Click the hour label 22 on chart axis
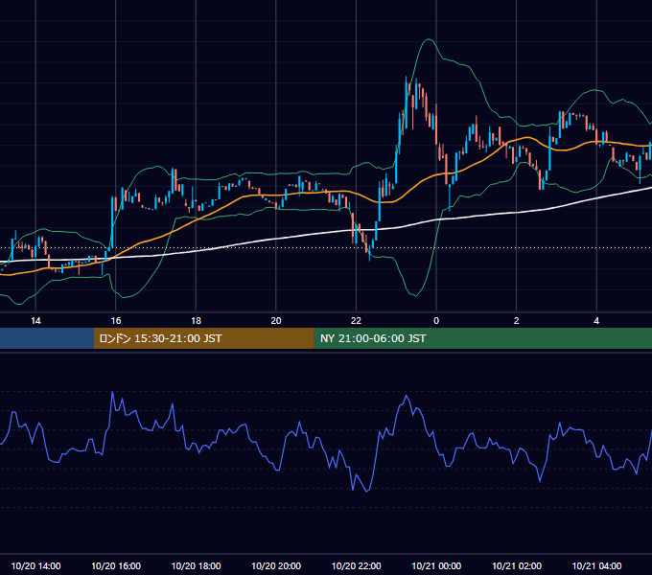This screenshot has width=652, height=575. point(356,321)
